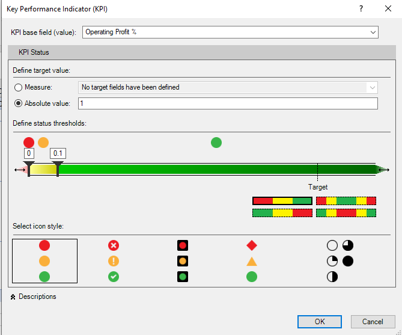The height and width of the screenshot is (335, 402).
Task: Choose the green circle in shapes icon set
Action: pyautogui.click(x=252, y=277)
